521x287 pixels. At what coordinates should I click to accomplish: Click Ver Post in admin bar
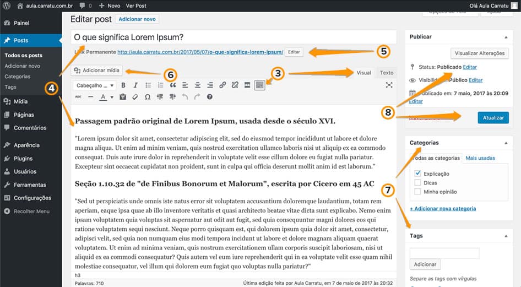coord(136,6)
